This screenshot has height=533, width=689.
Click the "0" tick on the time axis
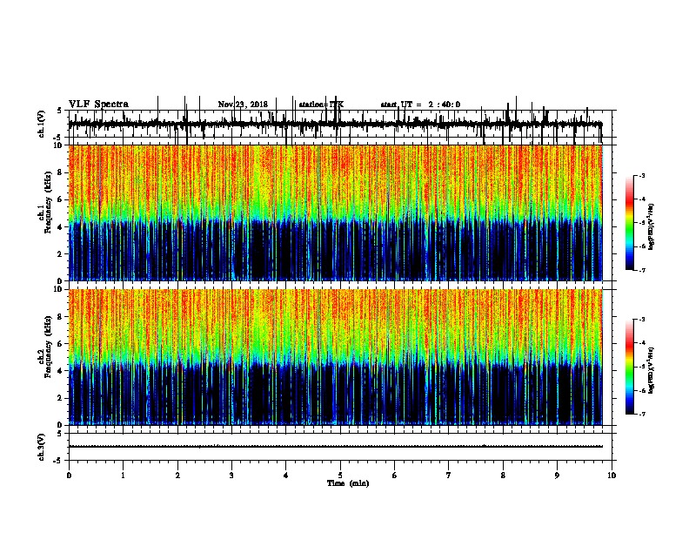point(69,476)
